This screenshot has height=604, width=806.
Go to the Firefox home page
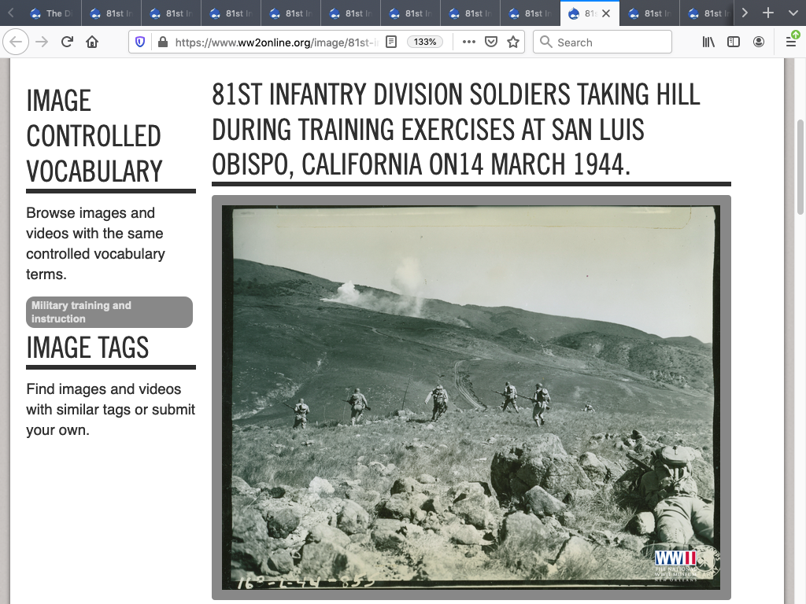pos(92,42)
